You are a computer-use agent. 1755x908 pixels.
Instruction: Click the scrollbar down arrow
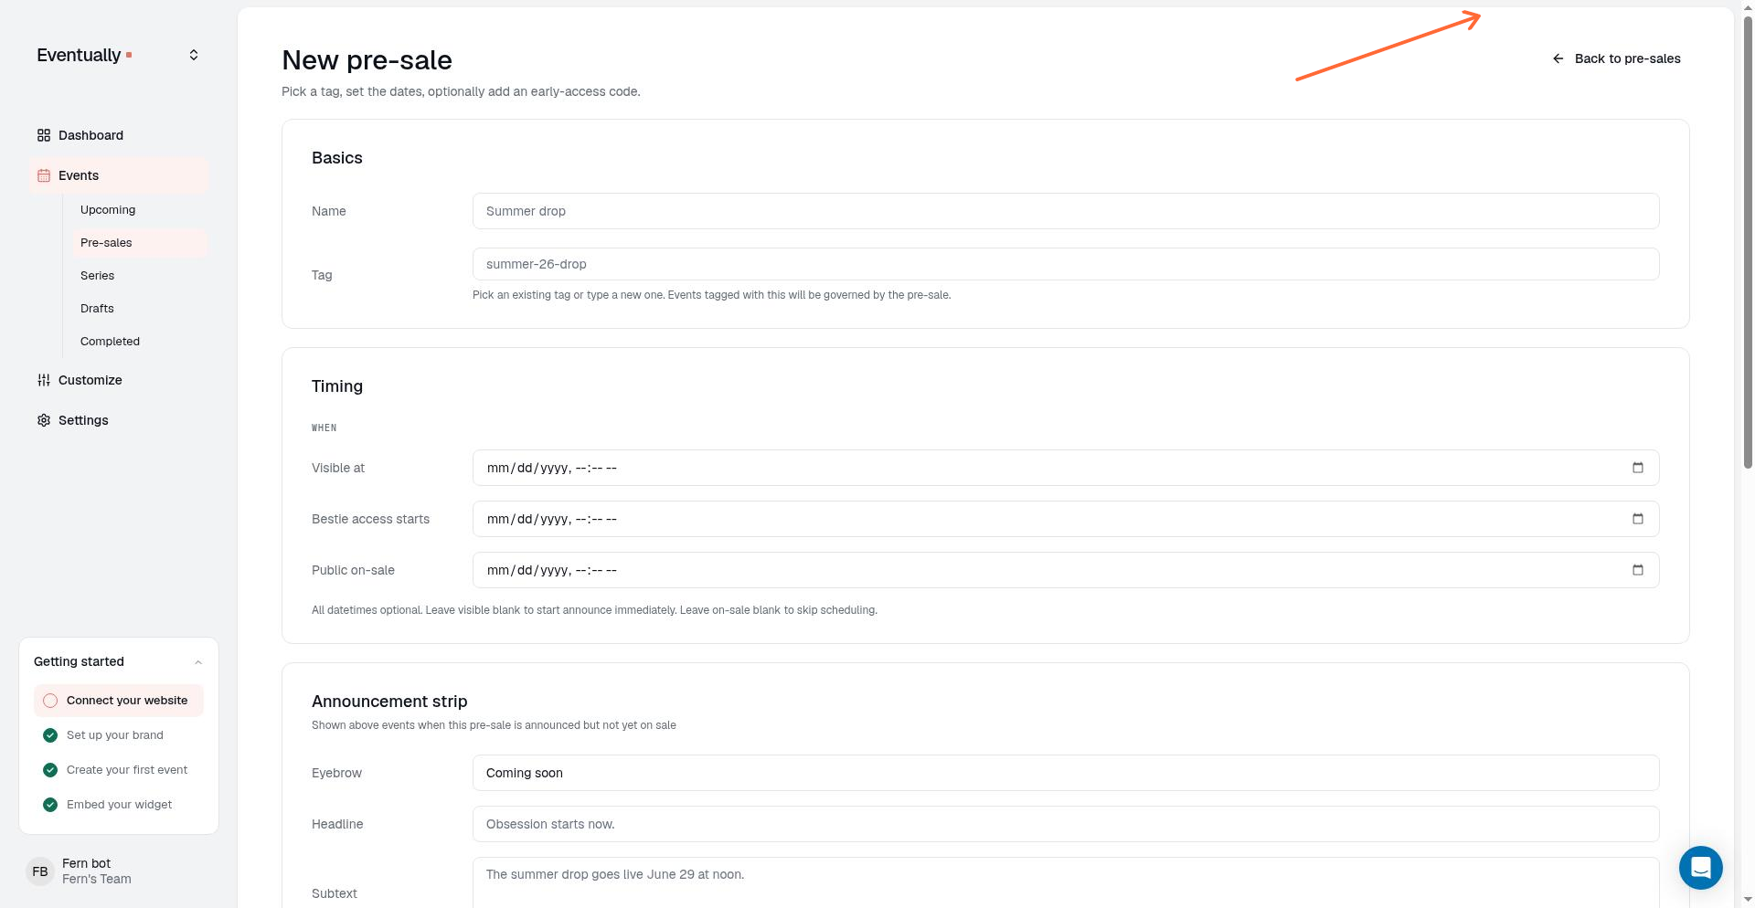[1748, 901]
